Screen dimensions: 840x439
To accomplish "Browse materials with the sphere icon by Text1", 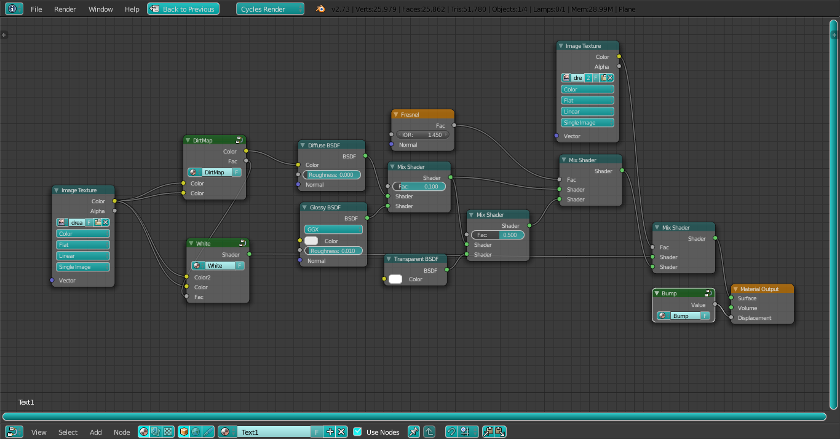I will point(228,432).
